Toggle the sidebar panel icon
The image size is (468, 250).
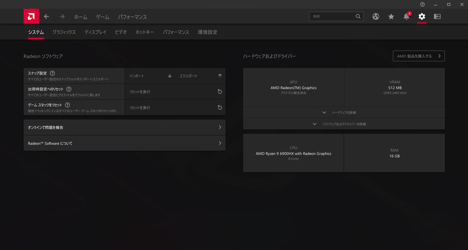437,17
